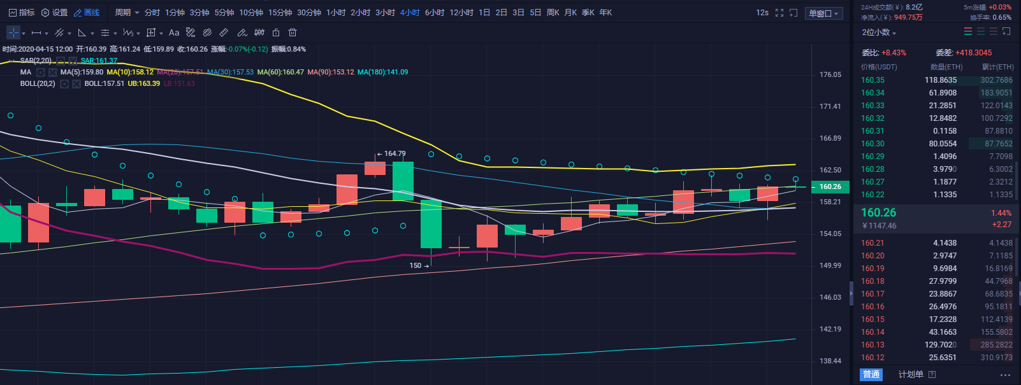Image resolution: width=1021 pixels, height=385 pixels.
Task: Select the ruler measure tool
Action: click(224, 32)
